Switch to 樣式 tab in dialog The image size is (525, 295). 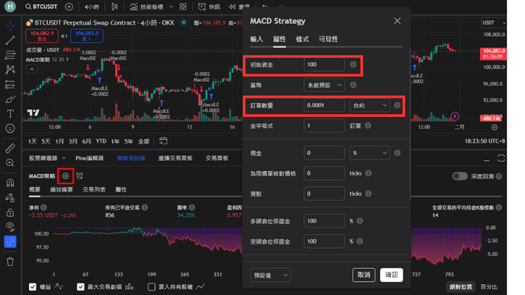click(302, 39)
